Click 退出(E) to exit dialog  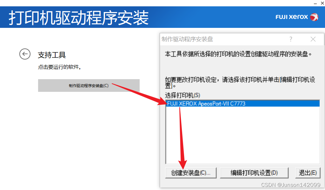308,173
